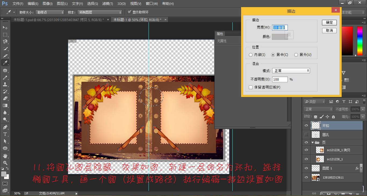The width and height of the screenshot is (367, 196).
Task: Switch to 未标题-1.psd document tab
Action: [x=59, y=20]
